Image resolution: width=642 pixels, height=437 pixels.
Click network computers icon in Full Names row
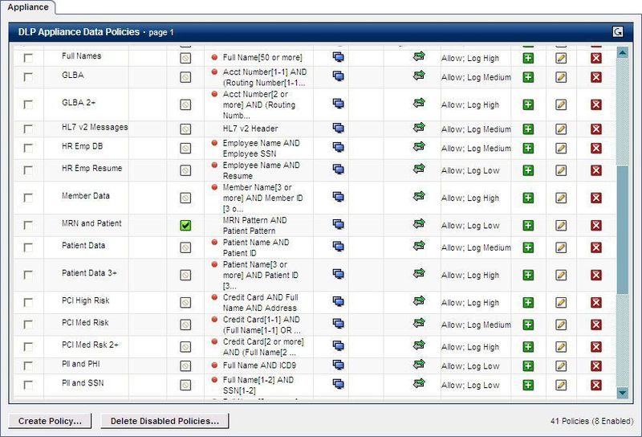coord(338,57)
